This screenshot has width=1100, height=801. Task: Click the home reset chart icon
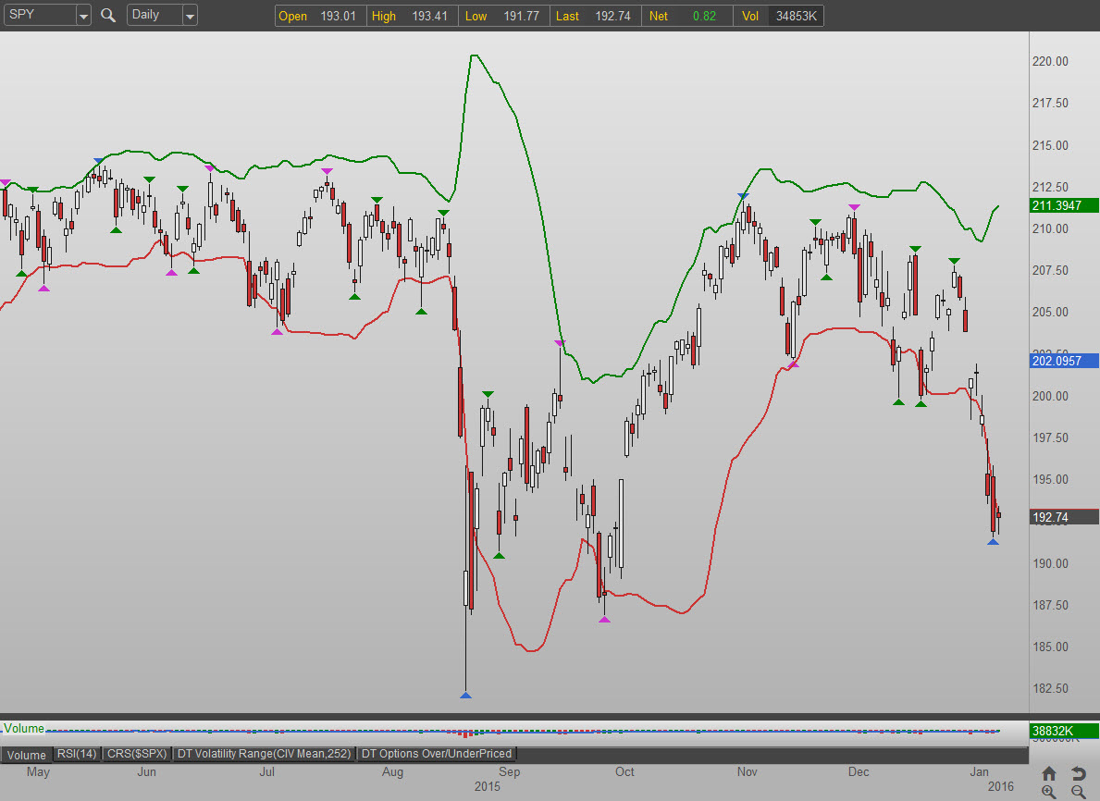pyautogui.click(x=1049, y=773)
